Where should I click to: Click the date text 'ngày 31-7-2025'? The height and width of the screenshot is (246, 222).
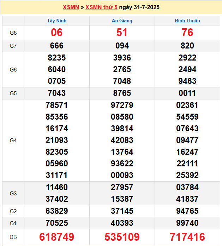point(139,7)
